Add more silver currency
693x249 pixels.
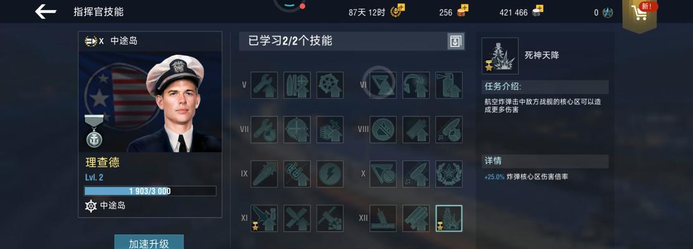pyautogui.click(x=538, y=11)
